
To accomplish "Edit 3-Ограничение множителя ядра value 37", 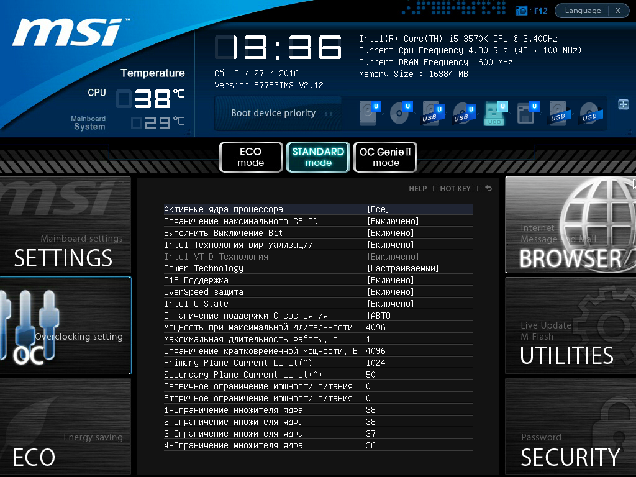I will point(371,433).
